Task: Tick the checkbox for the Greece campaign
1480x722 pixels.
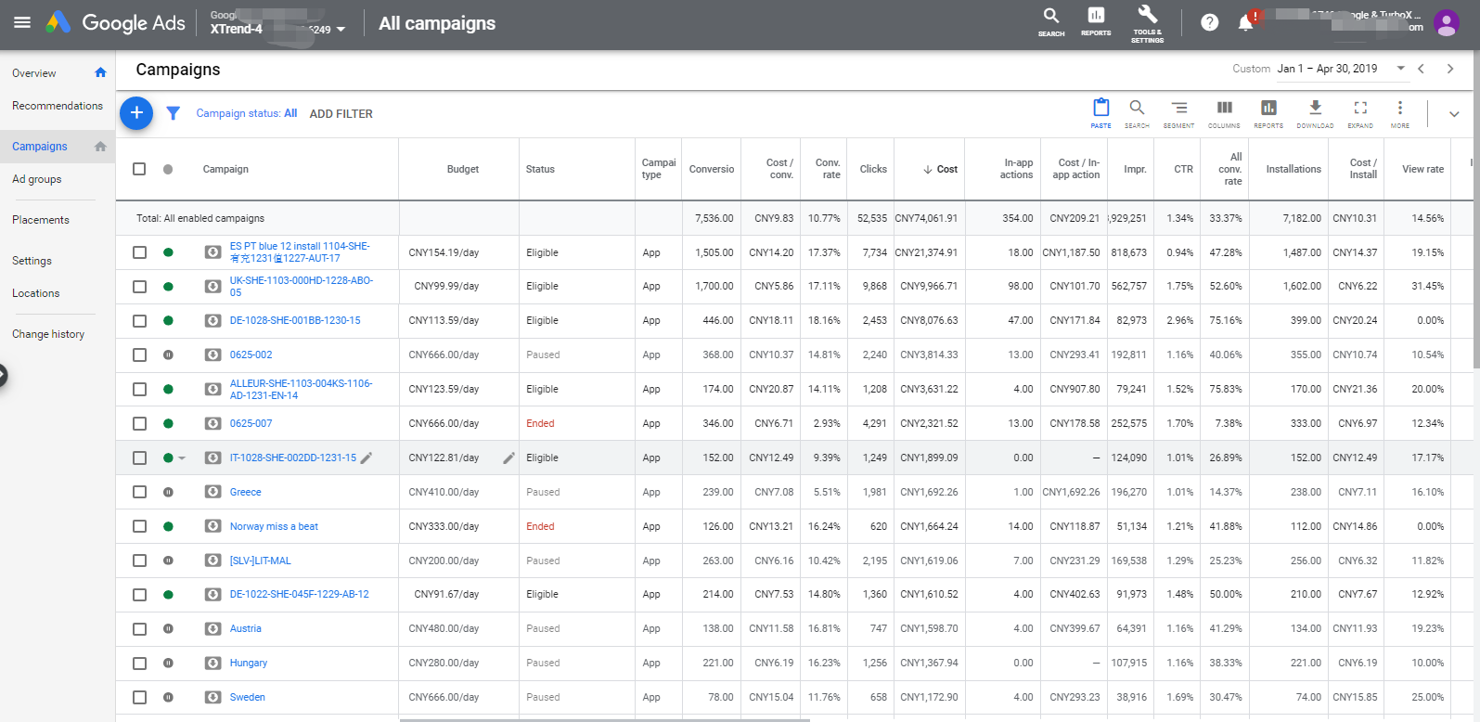Action: (139, 492)
